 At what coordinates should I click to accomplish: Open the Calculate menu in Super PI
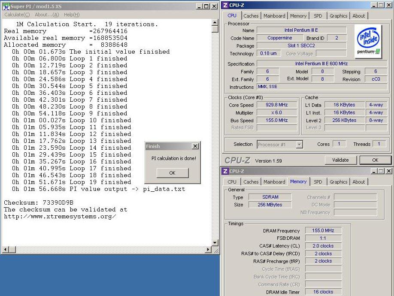click(x=17, y=15)
